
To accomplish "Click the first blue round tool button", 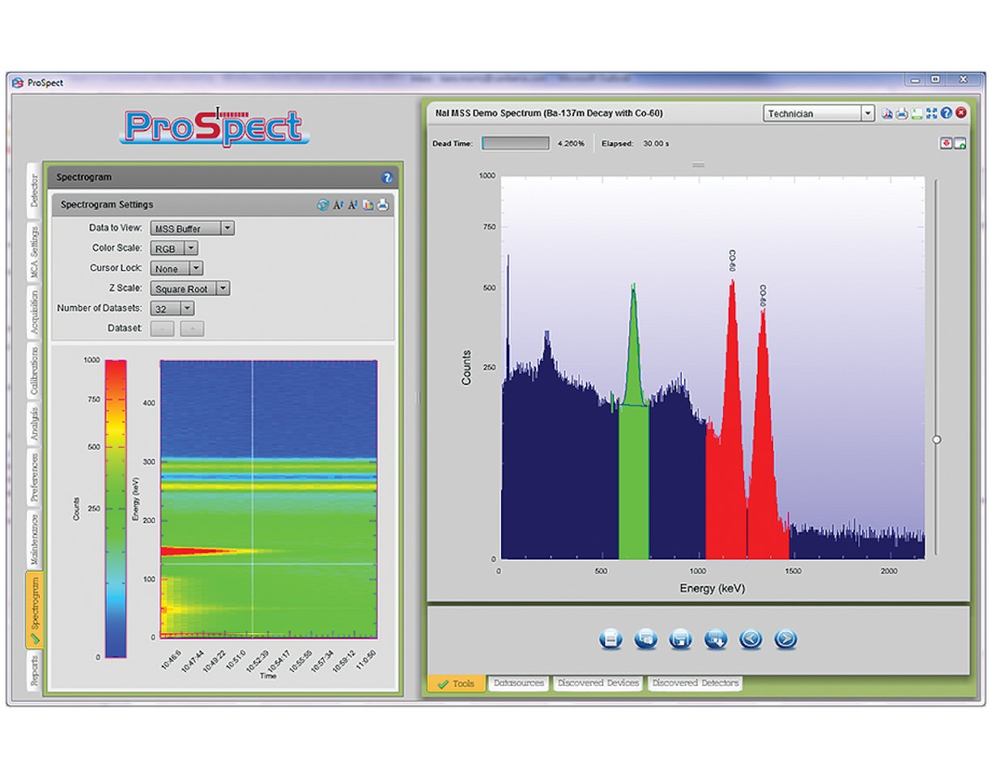I will [x=611, y=639].
